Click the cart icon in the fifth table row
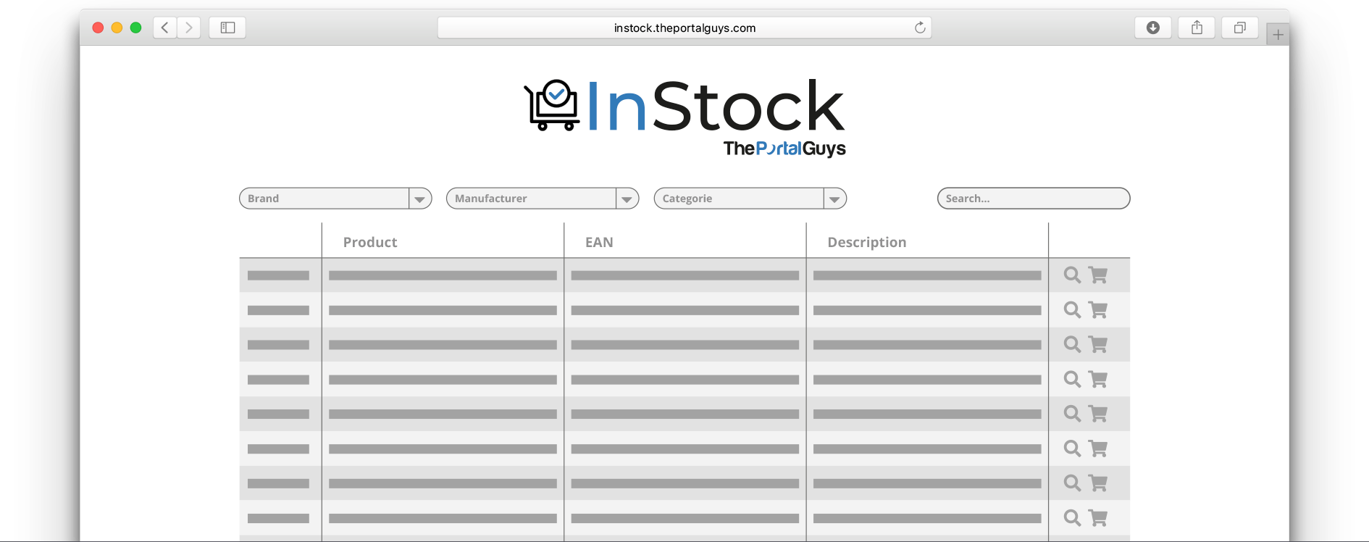 point(1098,414)
